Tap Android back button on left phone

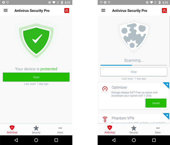coord(16,140)
